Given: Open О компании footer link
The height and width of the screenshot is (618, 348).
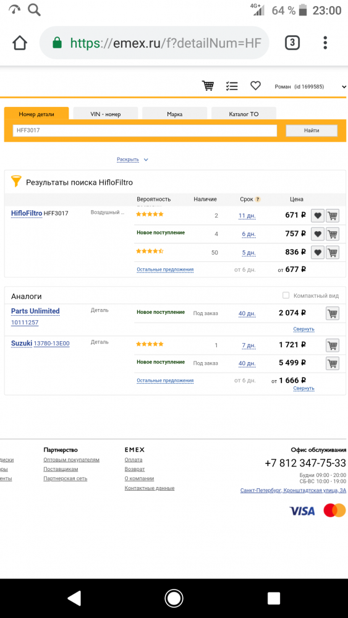Looking at the screenshot, I should pyautogui.click(x=139, y=479).
